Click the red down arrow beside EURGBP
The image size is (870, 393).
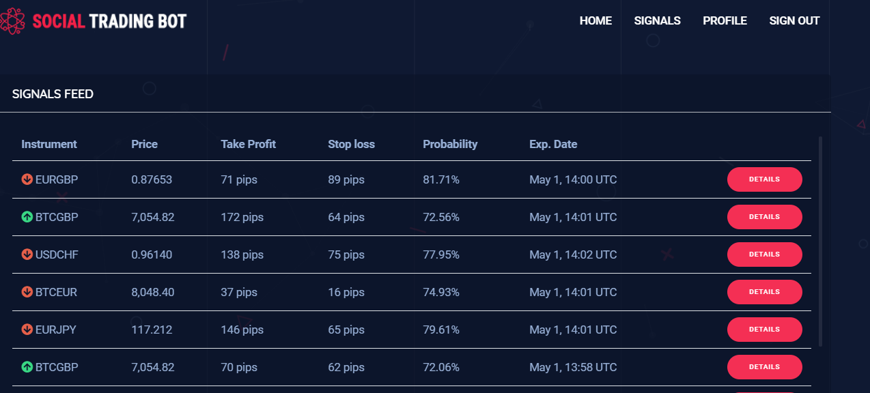27,179
